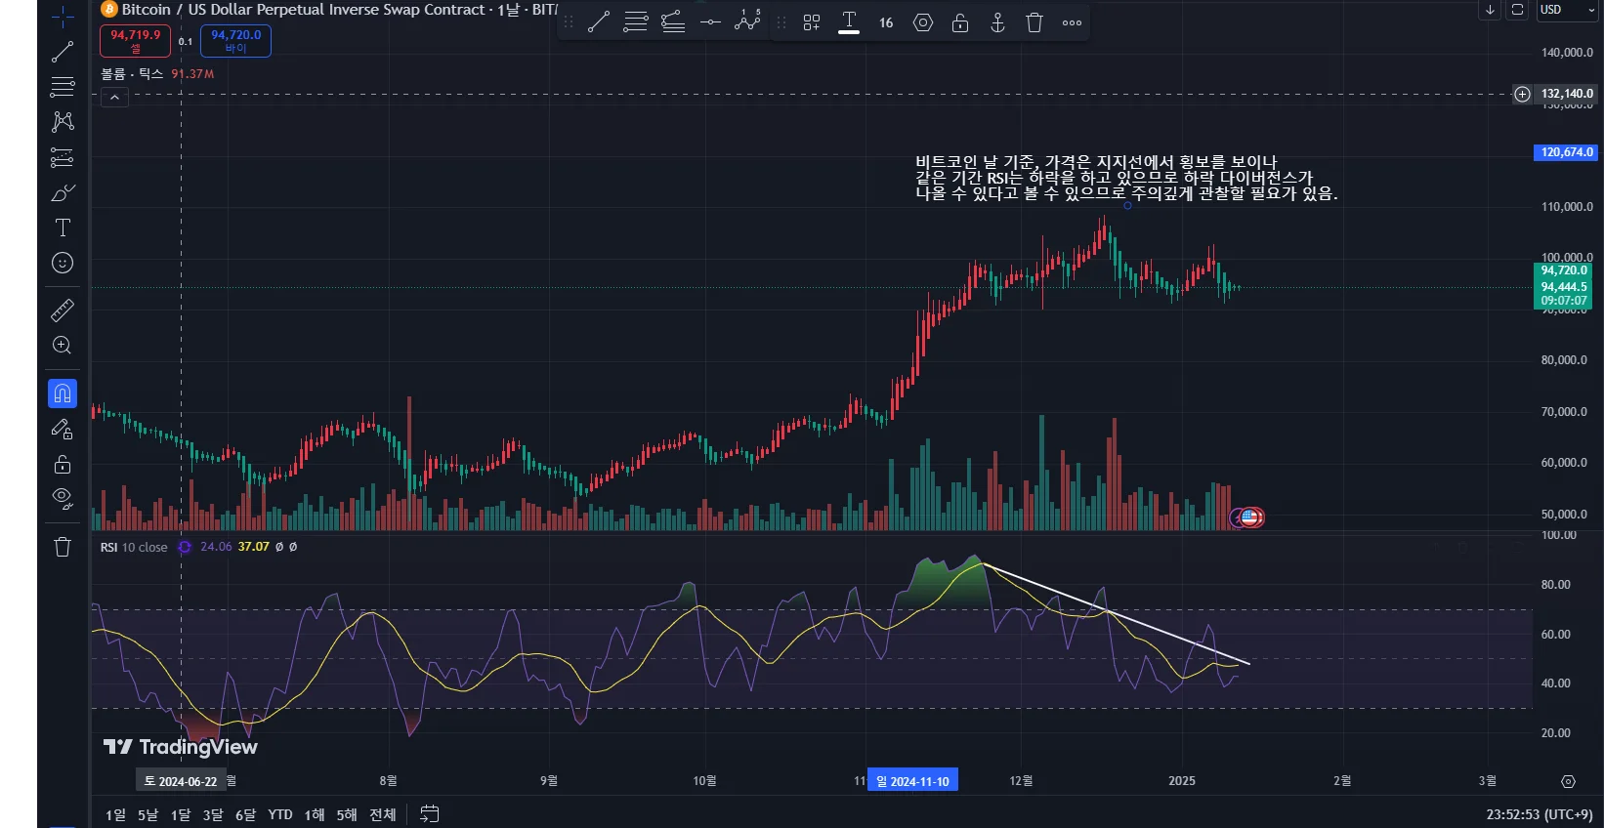This screenshot has width=1604, height=828.
Task: Open the three-dot more options menu
Action: 1072,22
